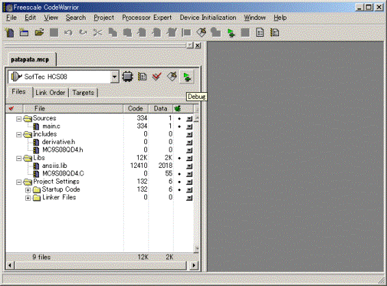The height and width of the screenshot is (286, 387).
Task: Select the derivative.h file
Action: pyautogui.click(x=59, y=142)
